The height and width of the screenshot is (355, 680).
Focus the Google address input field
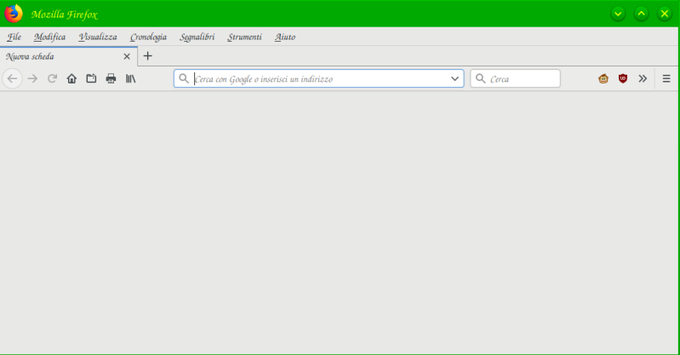(x=320, y=79)
